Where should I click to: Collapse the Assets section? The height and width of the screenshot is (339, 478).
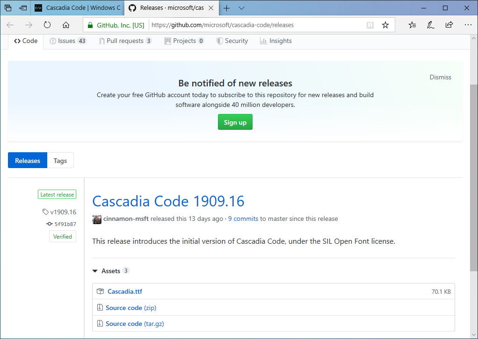click(x=95, y=271)
